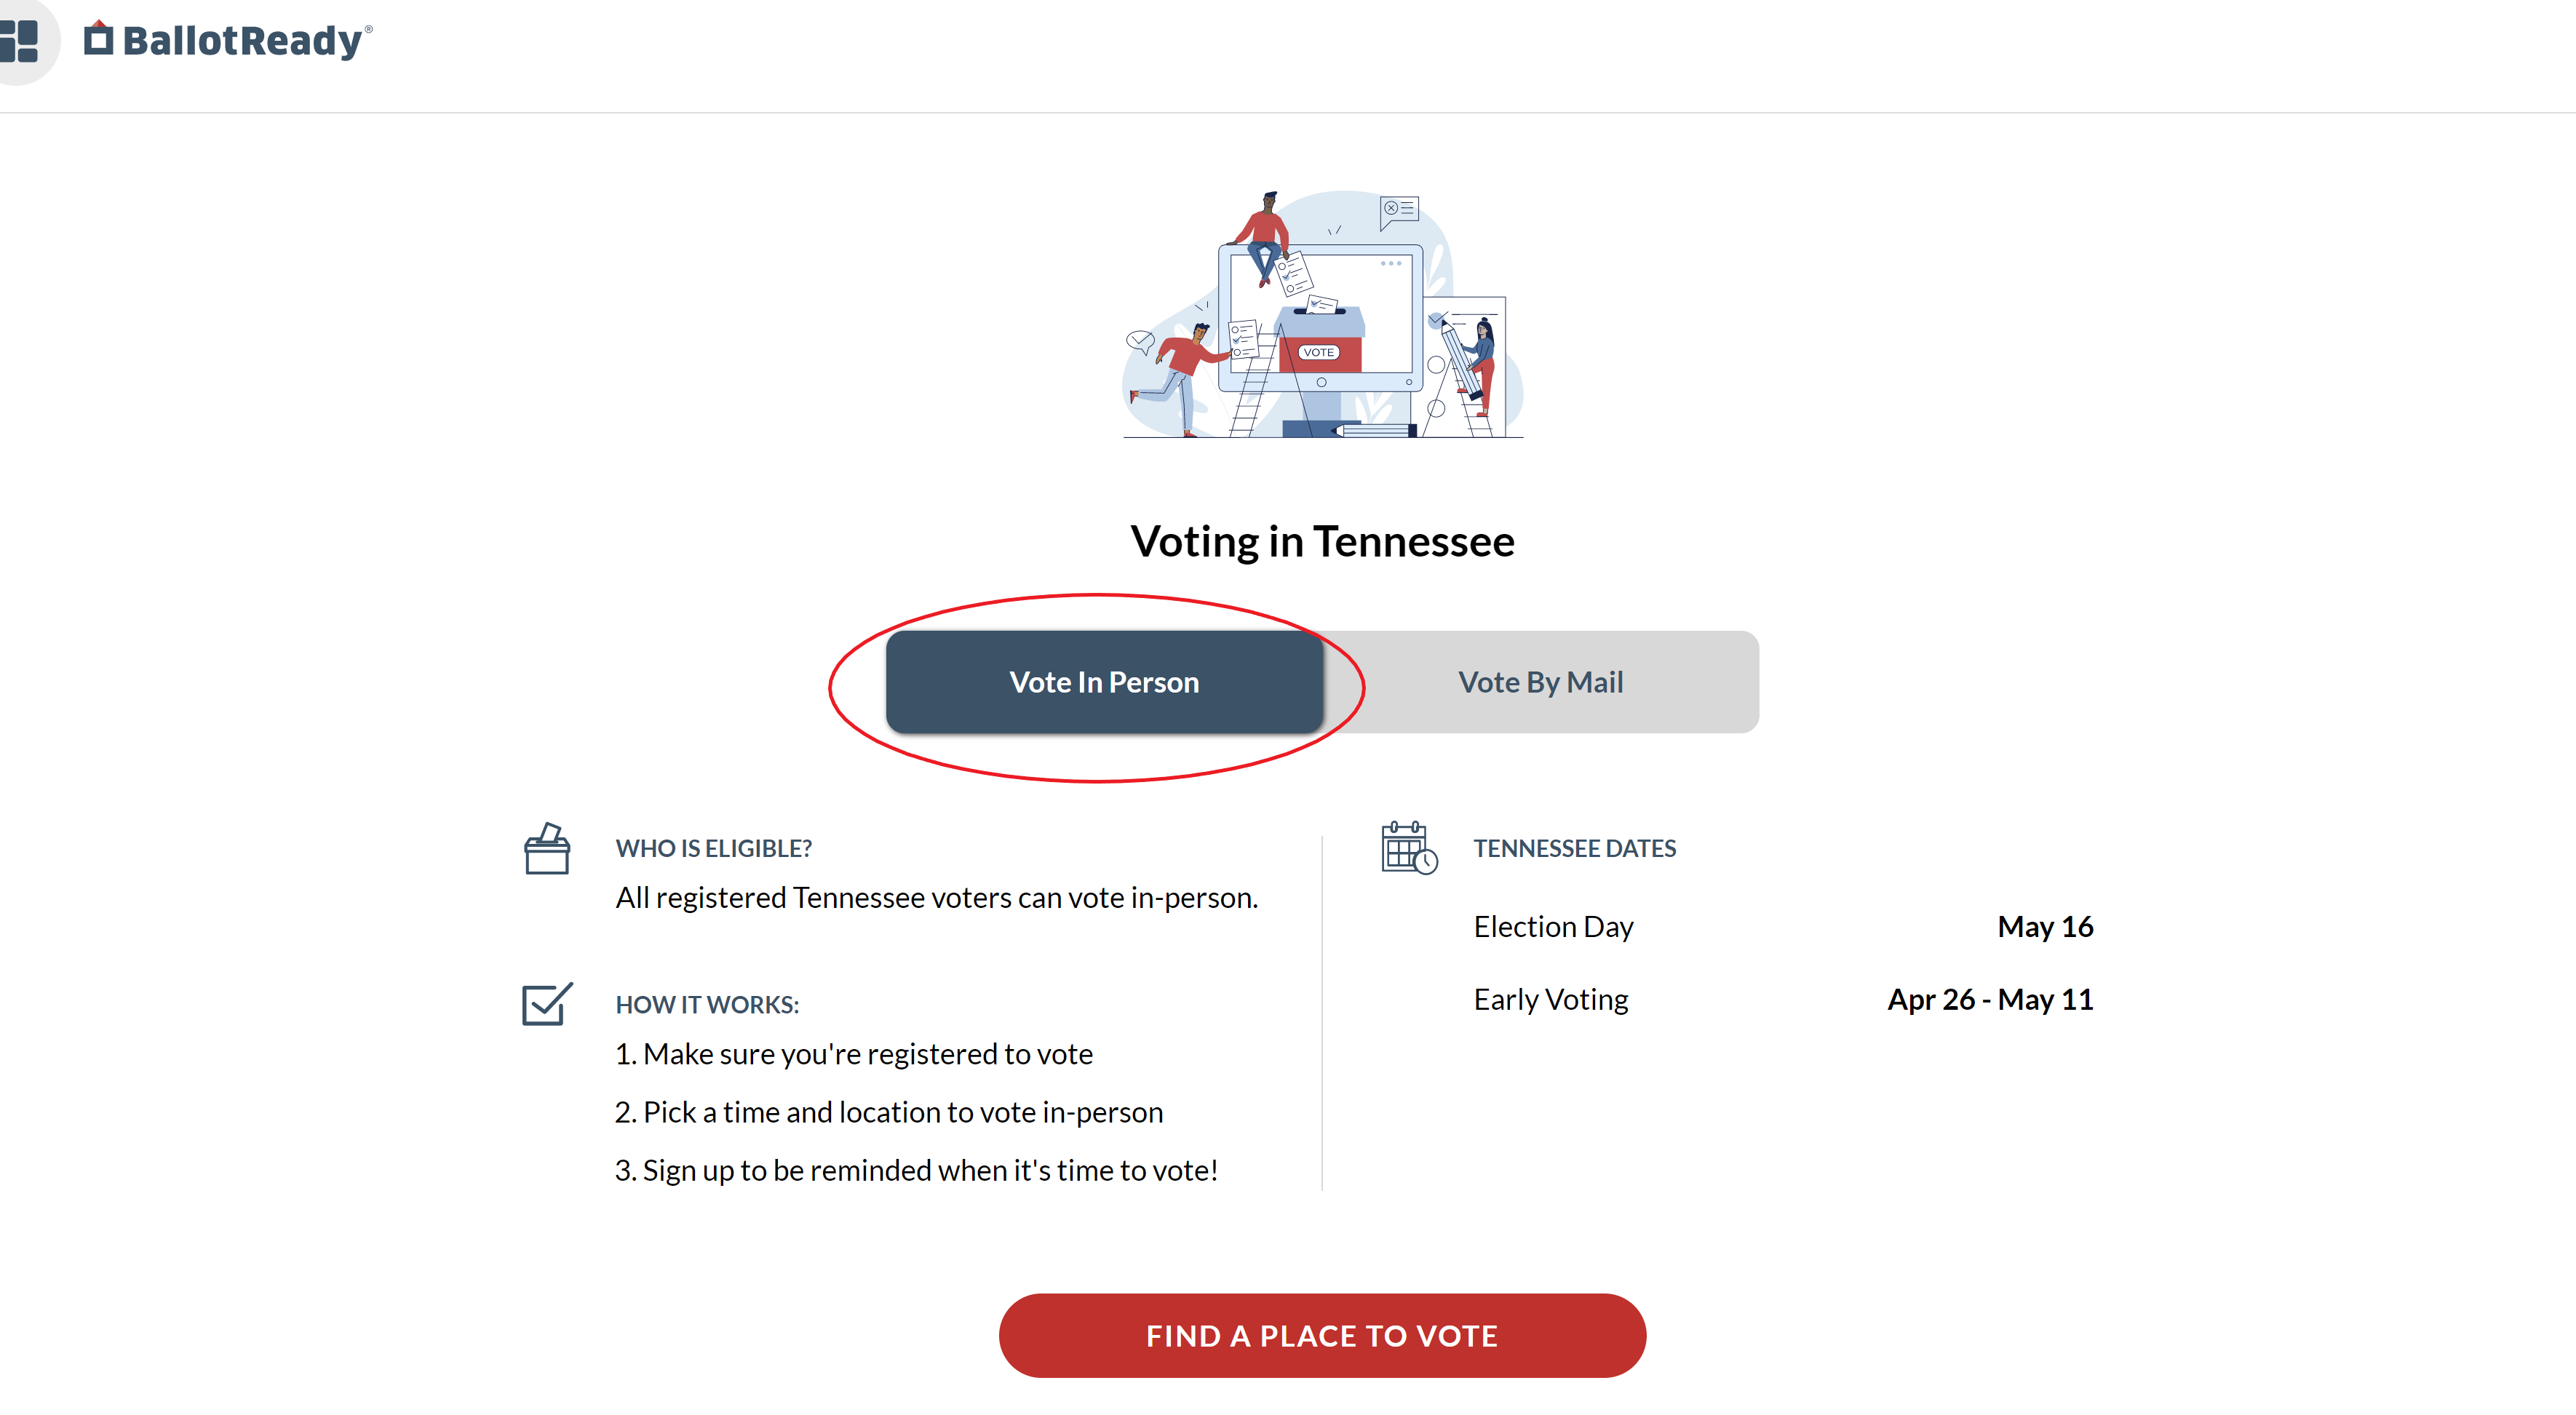
Task: Click the ballot box eligibility icon
Action: click(547, 849)
